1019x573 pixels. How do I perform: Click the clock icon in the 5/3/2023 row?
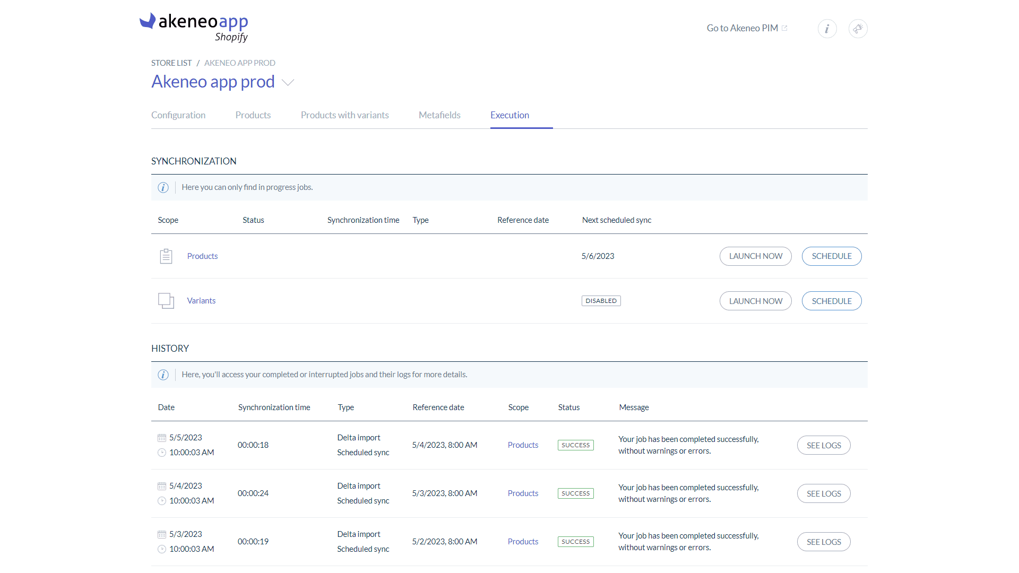point(162,549)
